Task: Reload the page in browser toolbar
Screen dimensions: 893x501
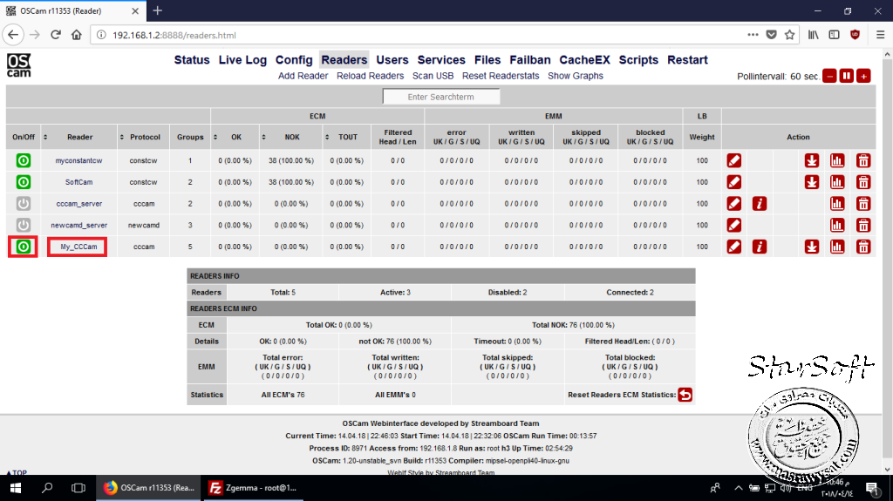Action: 55,35
